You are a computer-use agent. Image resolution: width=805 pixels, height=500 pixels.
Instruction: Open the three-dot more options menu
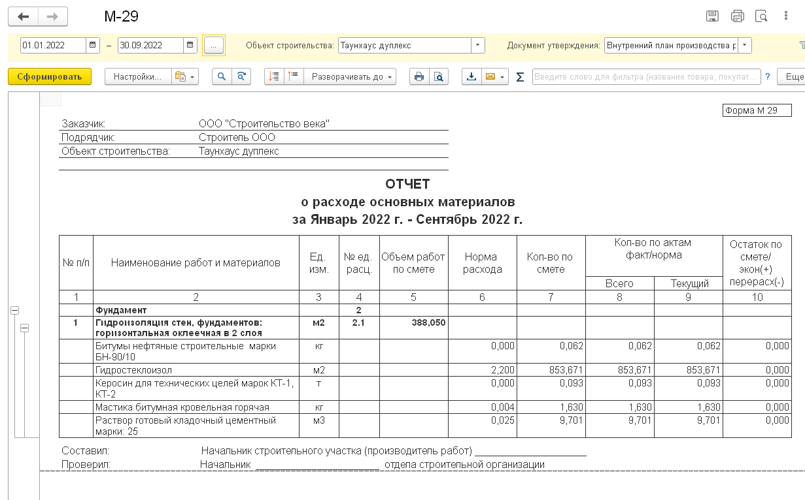click(x=785, y=17)
